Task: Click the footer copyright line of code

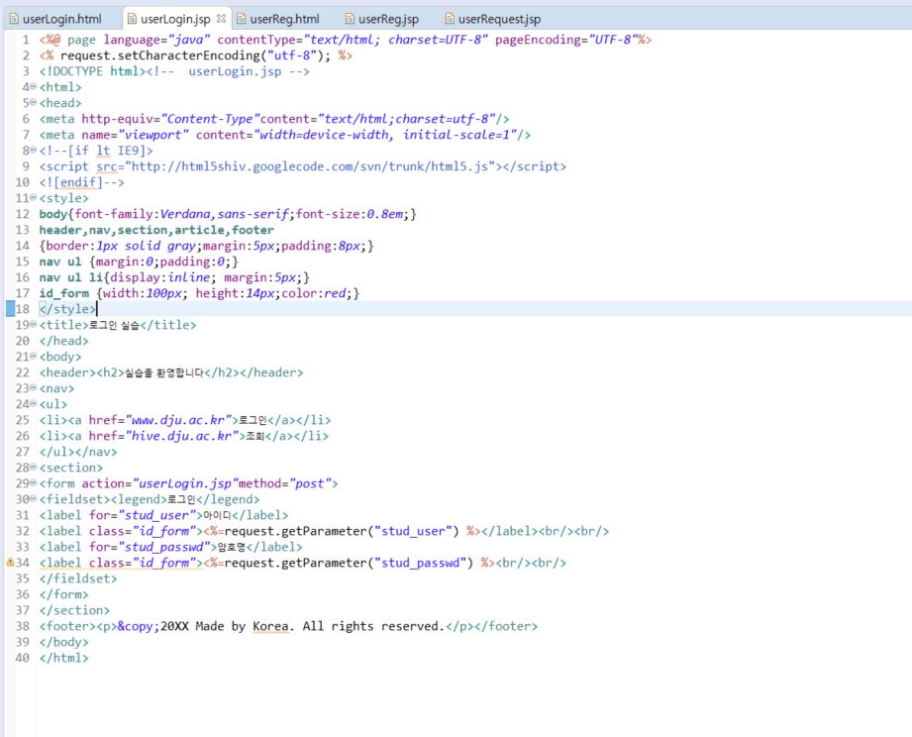Action: point(288,626)
